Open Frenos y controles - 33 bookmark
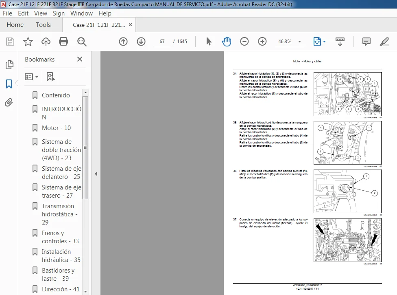 coord(60,237)
